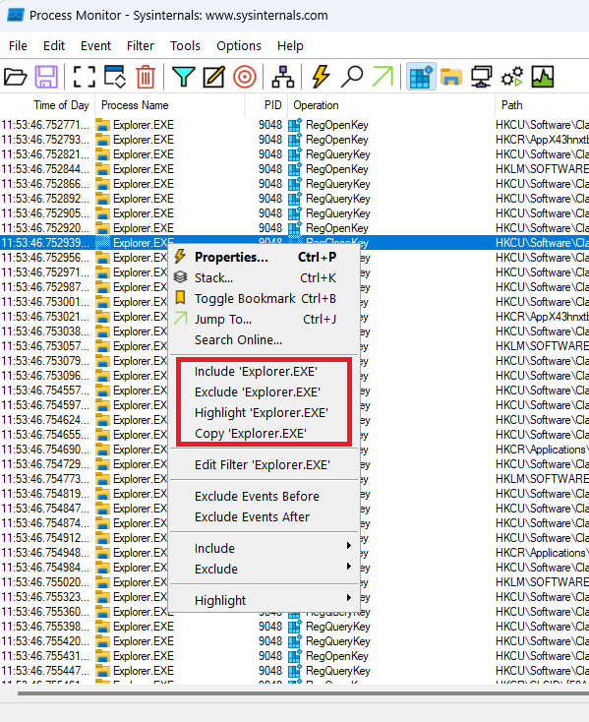Screen dimensions: 589x722
Task: Toggle Show Network Activity icon
Action: point(481,77)
